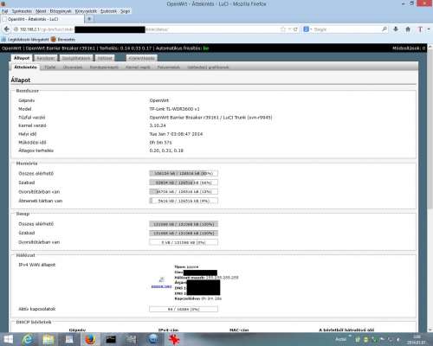Screen dimensions: 433x346
Task: Go to the Firefox home page icon
Action: (408, 29)
